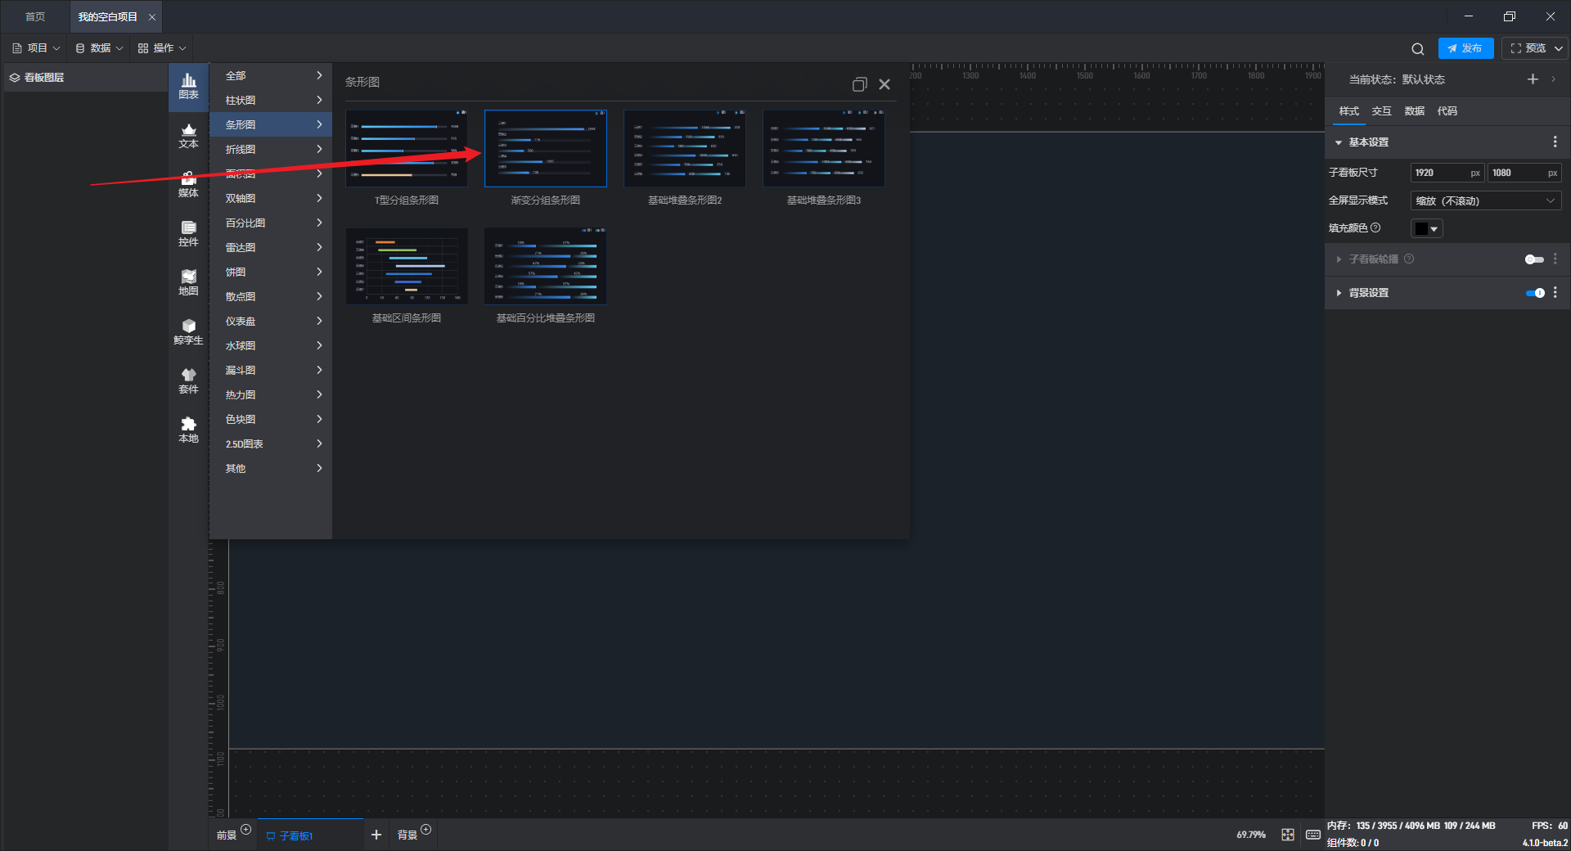The width and height of the screenshot is (1571, 851).
Task: Click the keyboard shortcuts icon in status bar
Action: tap(1312, 835)
